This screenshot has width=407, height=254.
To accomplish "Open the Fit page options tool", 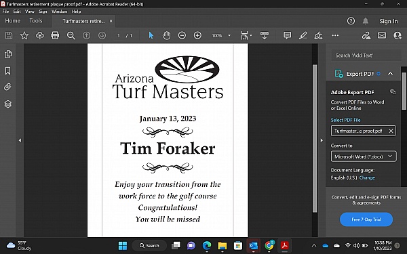I will click(246, 35).
